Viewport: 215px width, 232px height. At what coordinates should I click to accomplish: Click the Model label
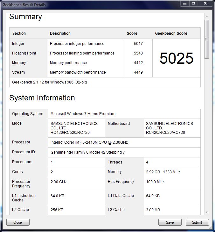click(x=17, y=123)
